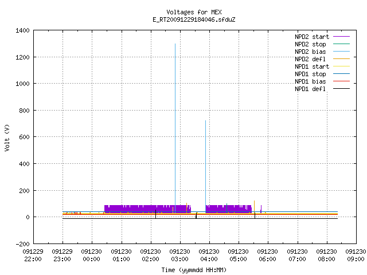Screen dimensions: 367x275
Task: Click the '091230 05:00' x-axis tick label
Action: (239, 256)
